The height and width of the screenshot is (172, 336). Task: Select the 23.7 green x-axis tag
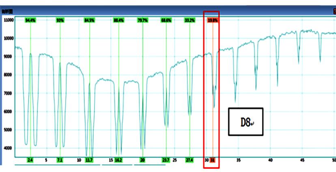166,160
